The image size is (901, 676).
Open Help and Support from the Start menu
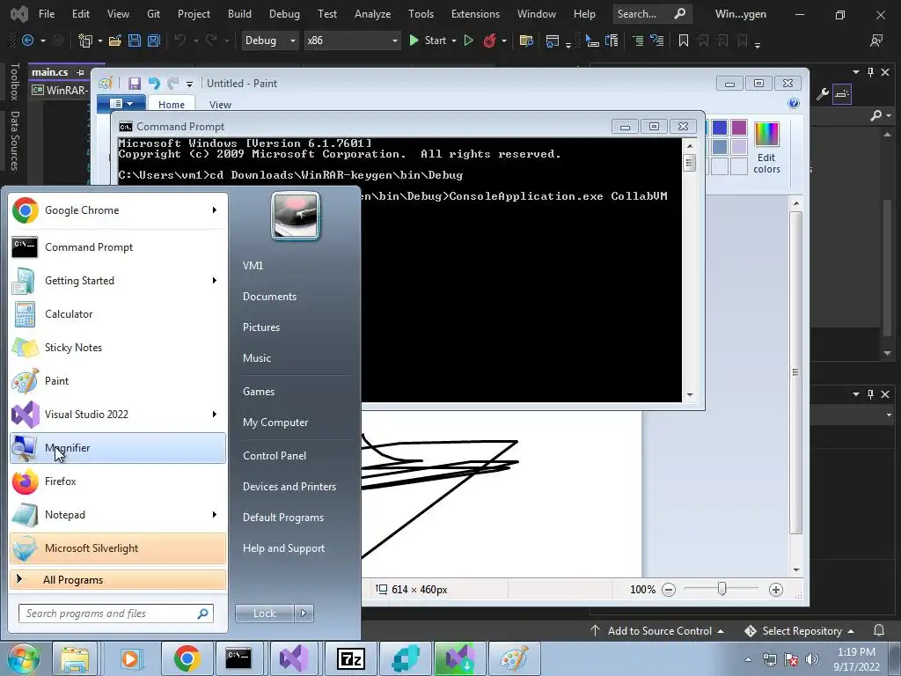(x=283, y=548)
